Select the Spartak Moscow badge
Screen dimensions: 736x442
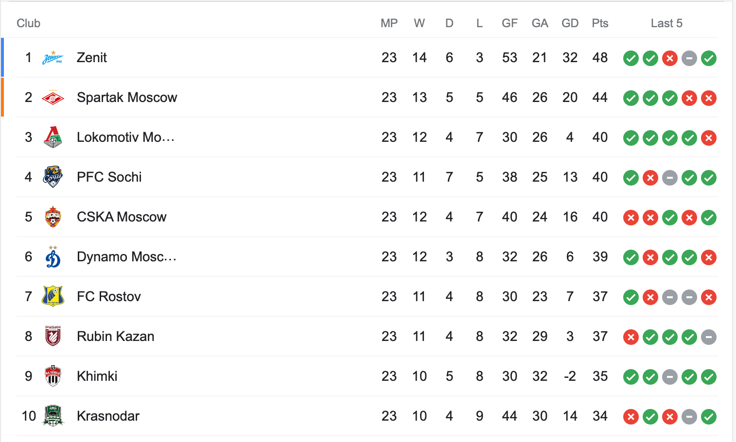click(53, 97)
